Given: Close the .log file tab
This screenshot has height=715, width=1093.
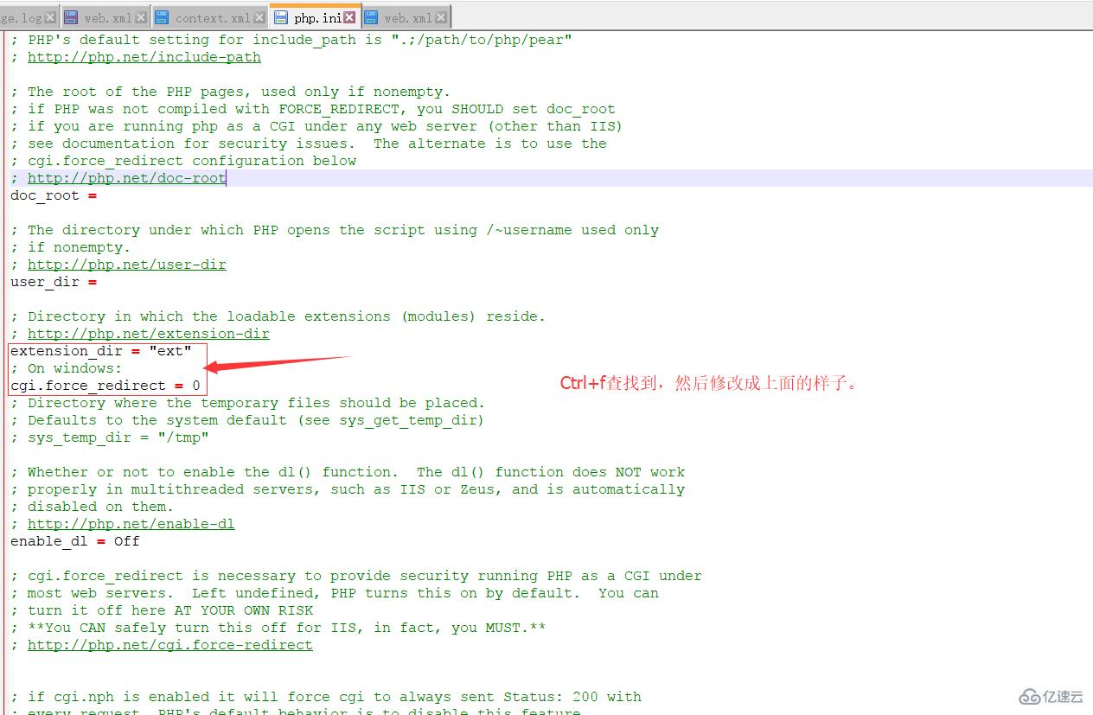Looking at the screenshot, I should pos(50,17).
